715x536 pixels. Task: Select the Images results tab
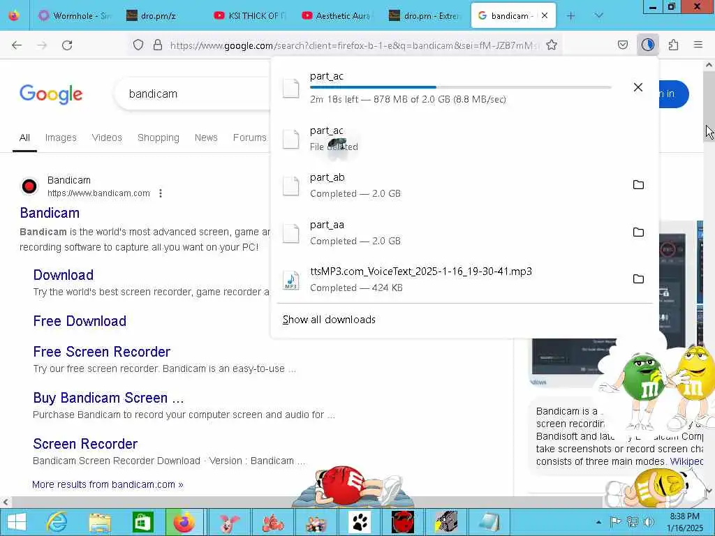tap(61, 137)
